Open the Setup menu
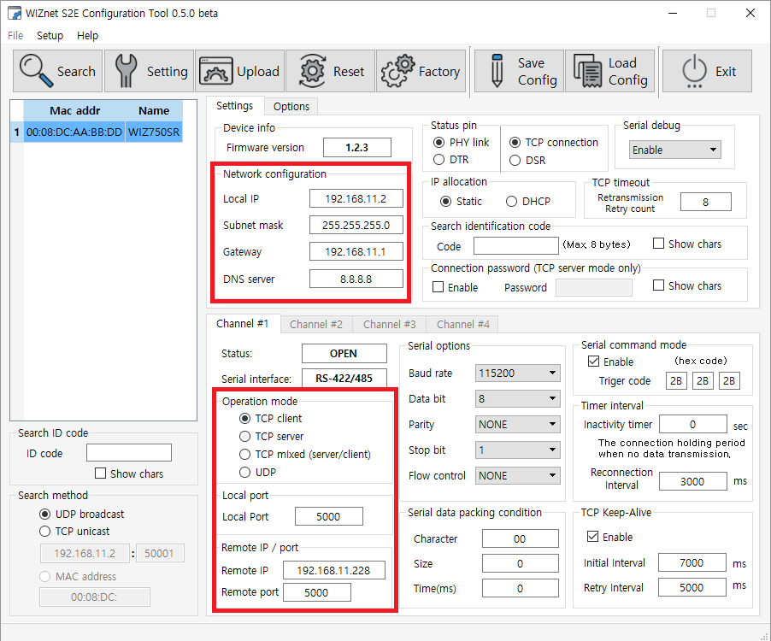The image size is (771, 641). click(50, 35)
